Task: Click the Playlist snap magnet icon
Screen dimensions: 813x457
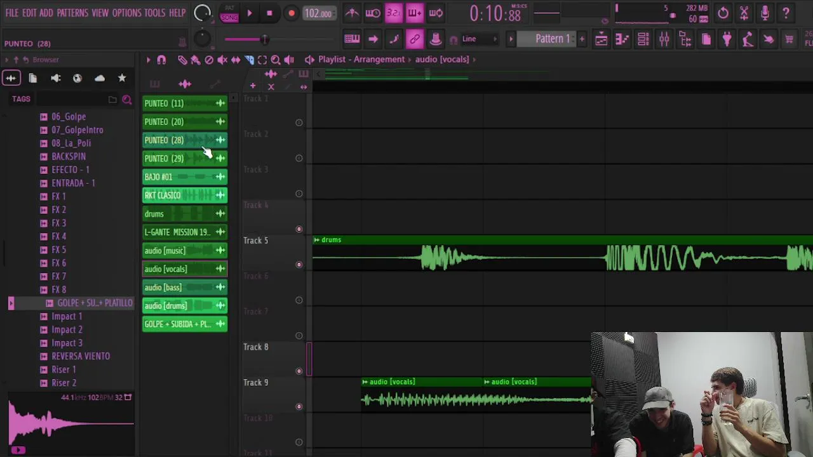Action: tap(161, 60)
